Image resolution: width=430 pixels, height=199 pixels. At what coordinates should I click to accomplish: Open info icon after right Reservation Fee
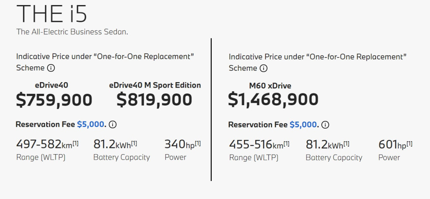tap(325, 125)
